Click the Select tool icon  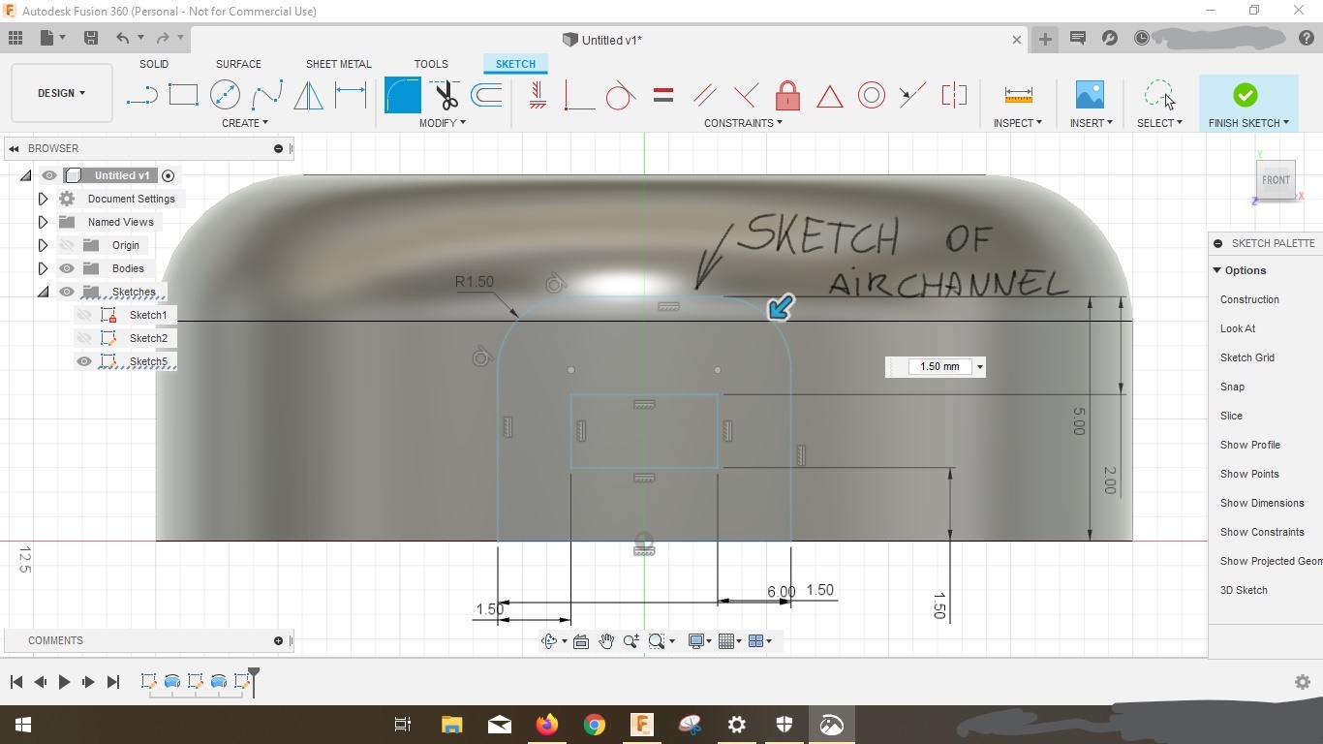tap(1159, 95)
